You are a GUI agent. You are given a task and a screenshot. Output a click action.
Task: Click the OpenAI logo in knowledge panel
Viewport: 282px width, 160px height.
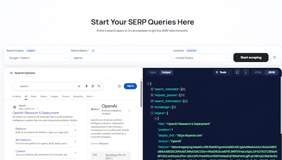[x=95, y=109]
